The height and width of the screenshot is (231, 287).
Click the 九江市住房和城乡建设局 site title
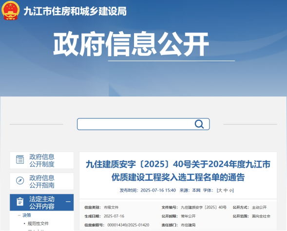(x=75, y=11)
